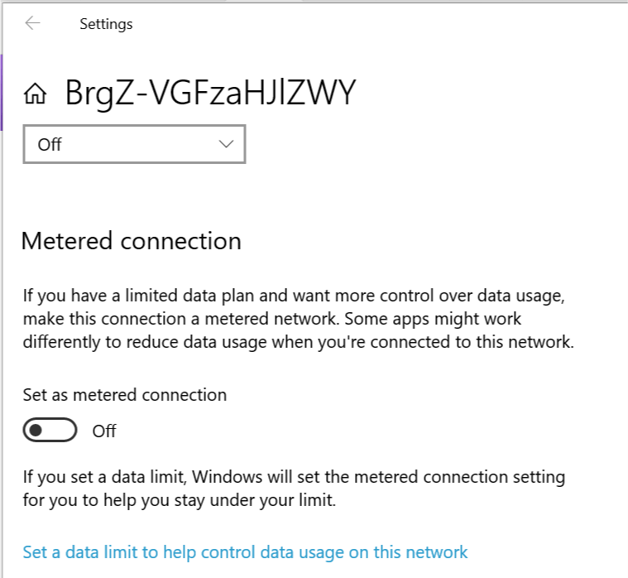Open the Off dropdown below network name

pyautogui.click(x=134, y=144)
